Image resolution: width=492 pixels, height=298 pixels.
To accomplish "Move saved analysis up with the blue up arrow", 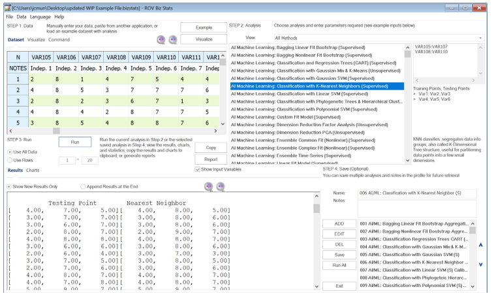I will coord(481,244).
